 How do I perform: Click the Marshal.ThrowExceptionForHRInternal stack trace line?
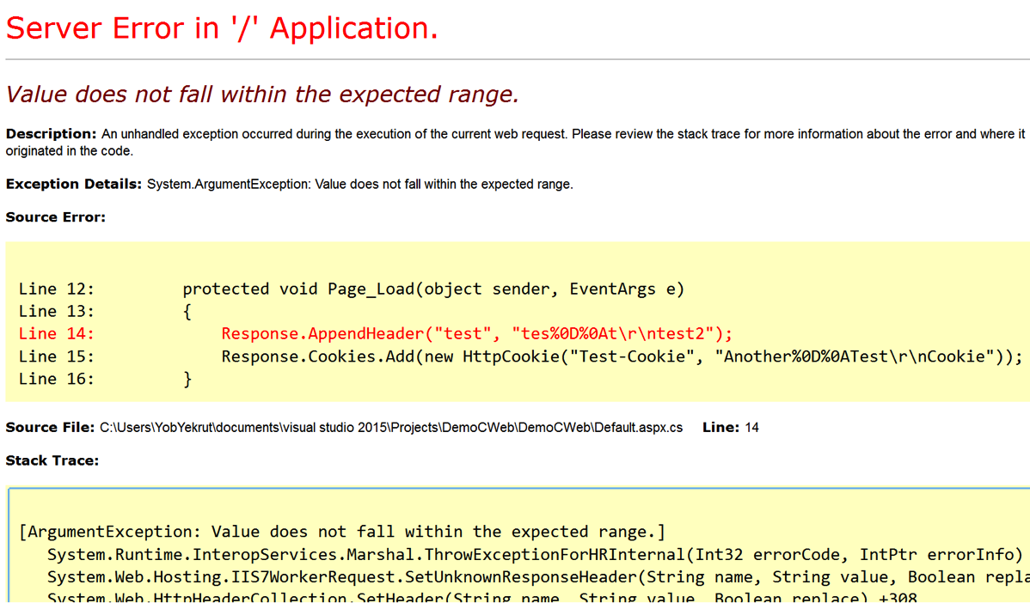tap(534, 554)
